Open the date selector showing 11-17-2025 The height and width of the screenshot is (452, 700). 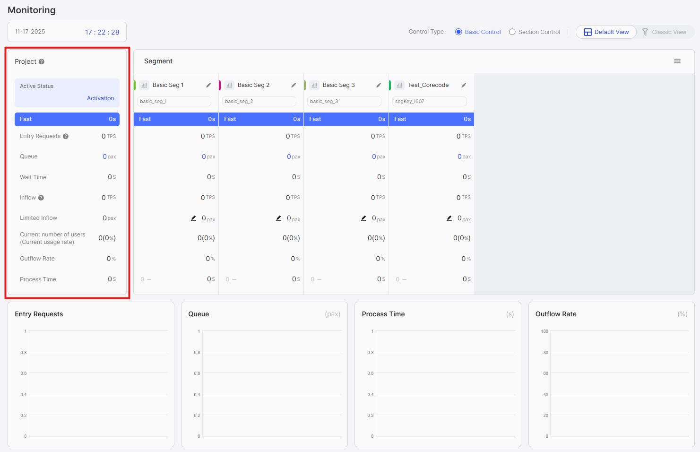[x=30, y=32]
